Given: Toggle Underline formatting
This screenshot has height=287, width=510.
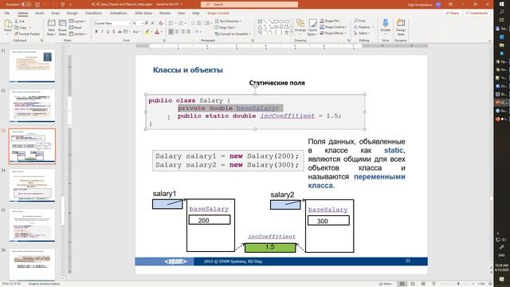Looking at the screenshot, I should (x=108, y=32).
